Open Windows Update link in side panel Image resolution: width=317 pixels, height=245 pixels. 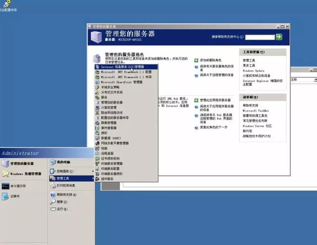pos(253,71)
